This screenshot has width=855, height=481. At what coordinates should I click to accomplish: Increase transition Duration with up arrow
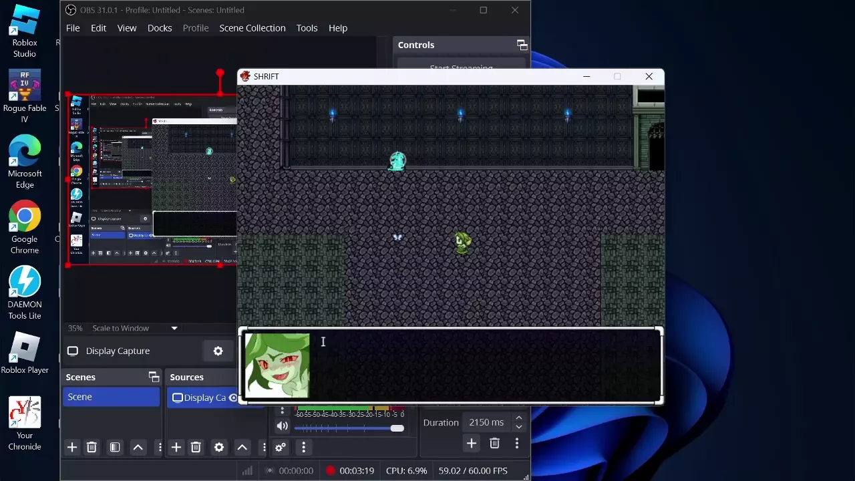coord(518,418)
